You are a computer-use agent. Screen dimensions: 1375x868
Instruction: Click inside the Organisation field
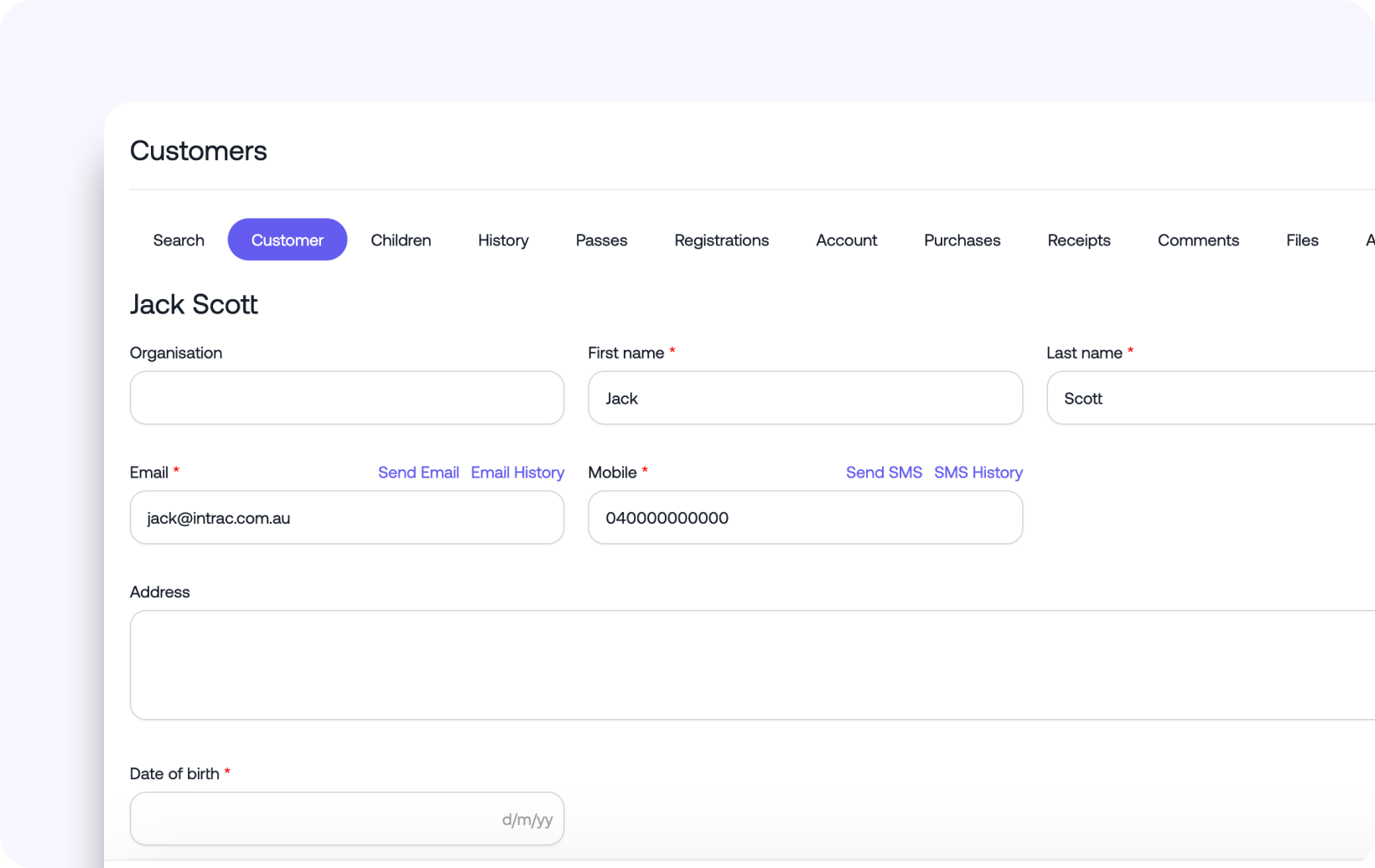point(346,397)
